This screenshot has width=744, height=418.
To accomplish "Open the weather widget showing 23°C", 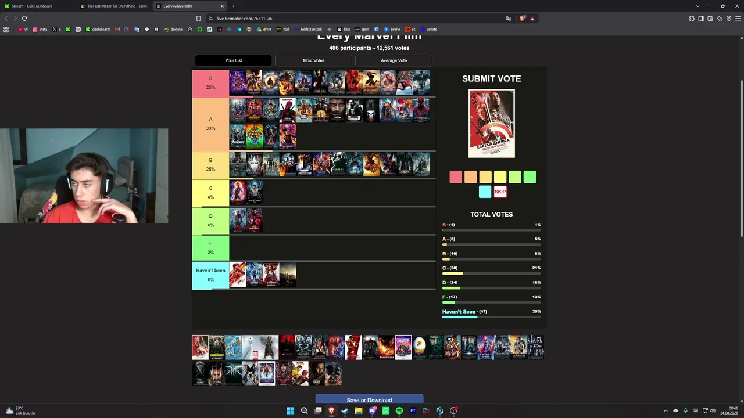I will coord(20,410).
